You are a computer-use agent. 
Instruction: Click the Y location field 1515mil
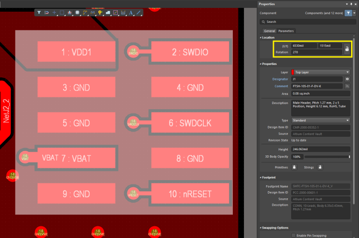click(330, 46)
